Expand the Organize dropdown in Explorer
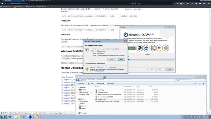This screenshot has height=119, width=211. point(81,84)
